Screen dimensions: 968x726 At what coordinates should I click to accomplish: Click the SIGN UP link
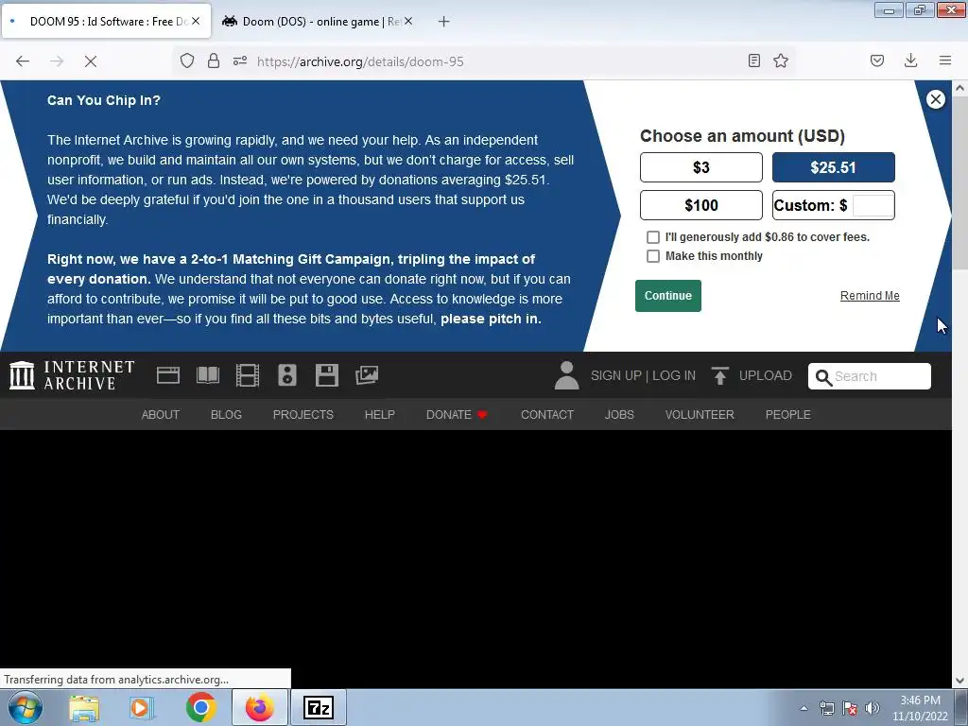tap(616, 375)
